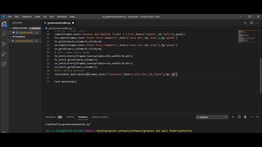Open the Edit menu
The height and width of the screenshot is (147, 262).
16,16
